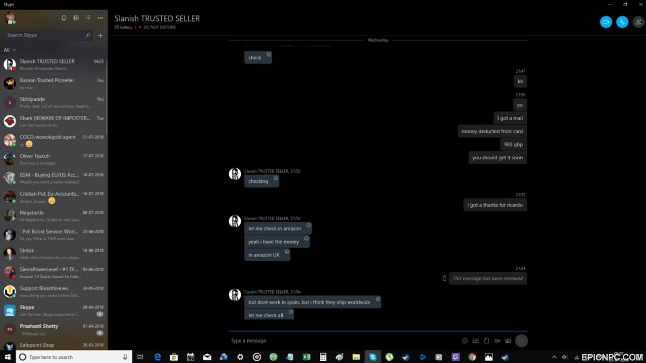Focus the Type a message box
The image size is (646, 363).
pyautogui.click(x=343, y=341)
